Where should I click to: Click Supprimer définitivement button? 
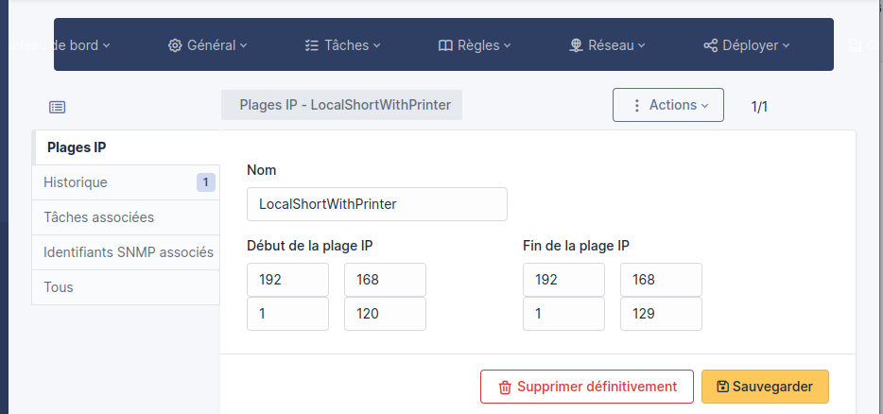(587, 387)
